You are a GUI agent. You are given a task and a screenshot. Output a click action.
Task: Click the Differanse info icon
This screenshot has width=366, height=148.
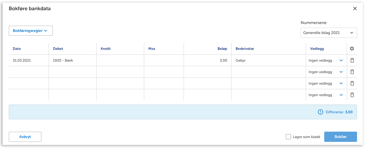click(x=320, y=112)
